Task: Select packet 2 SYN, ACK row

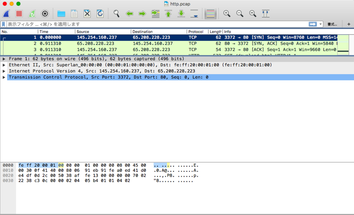Action: click(x=169, y=43)
